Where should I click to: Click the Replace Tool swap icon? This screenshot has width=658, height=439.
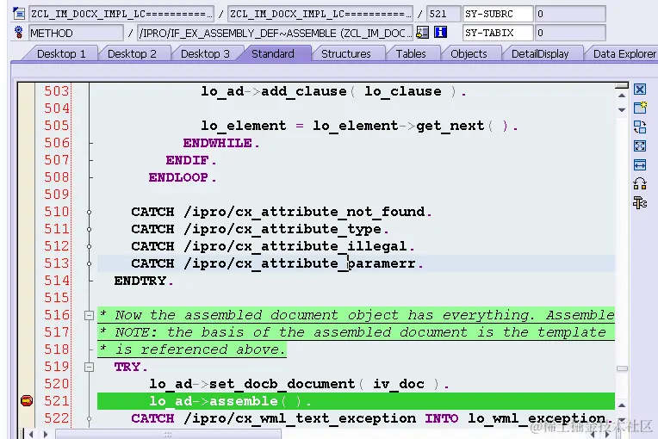pyautogui.click(x=640, y=127)
